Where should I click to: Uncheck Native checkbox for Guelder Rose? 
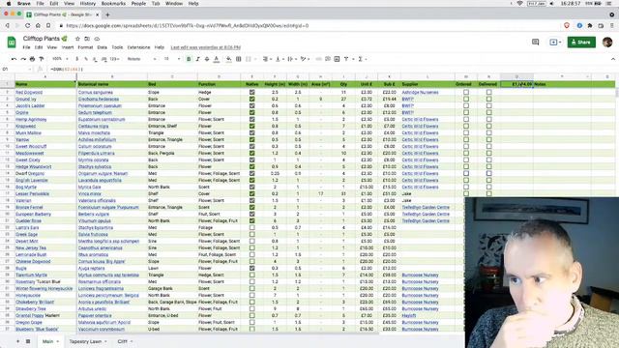pos(251,221)
